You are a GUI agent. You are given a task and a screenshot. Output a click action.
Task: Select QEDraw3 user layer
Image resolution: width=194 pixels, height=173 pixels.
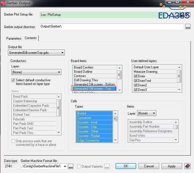155,90
